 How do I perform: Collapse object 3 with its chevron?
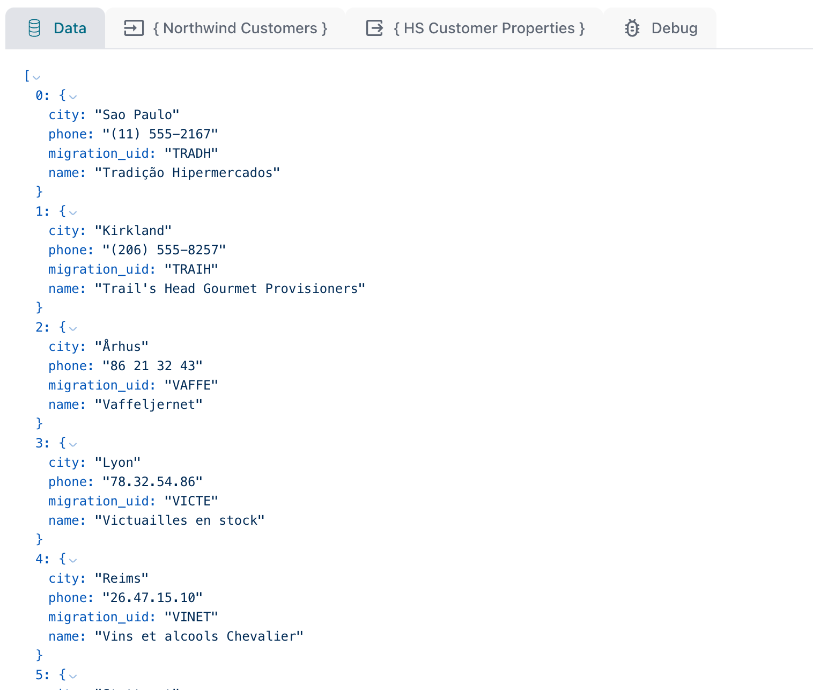coord(73,445)
